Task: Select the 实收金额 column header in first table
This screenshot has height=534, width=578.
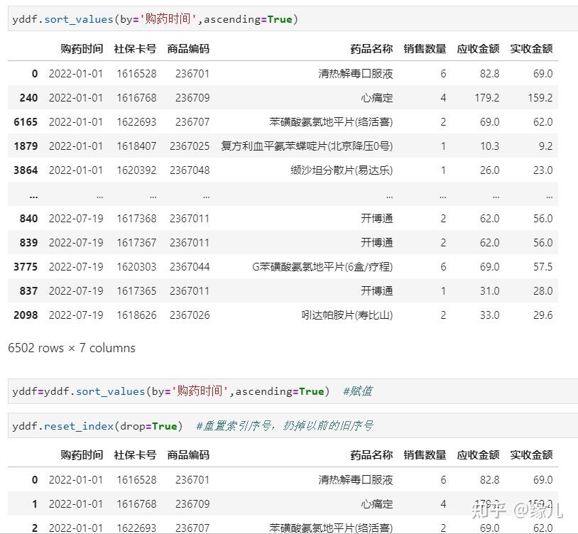Action: [x=531, y=49]
